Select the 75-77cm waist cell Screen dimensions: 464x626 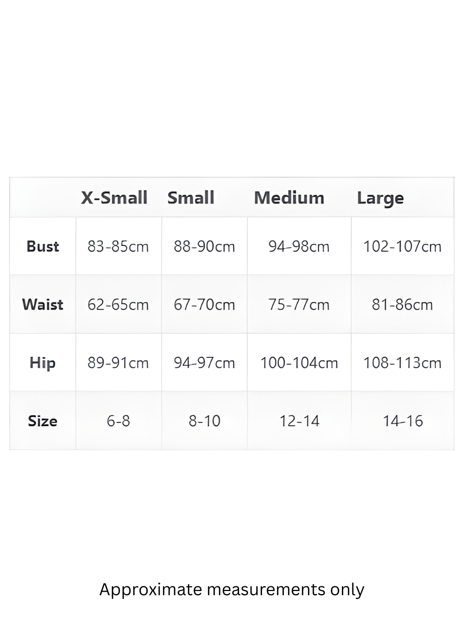click(x=299, y=304)
